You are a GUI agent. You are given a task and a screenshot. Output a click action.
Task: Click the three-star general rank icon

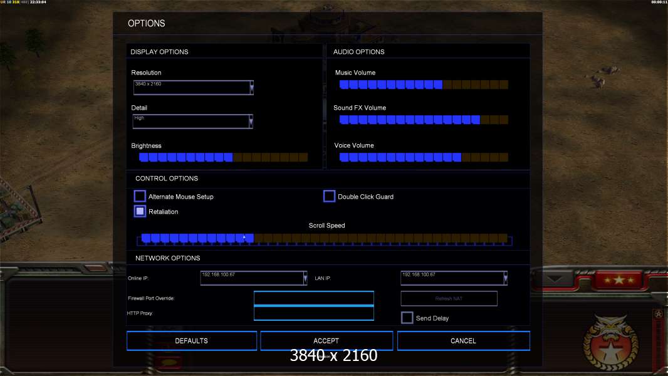(x=618, y=279)
